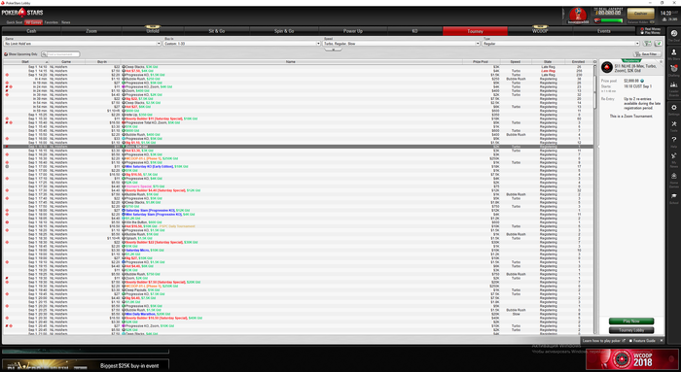Sort by the Enrolled column header
681x372 pixels.
[x=578, y=62]
